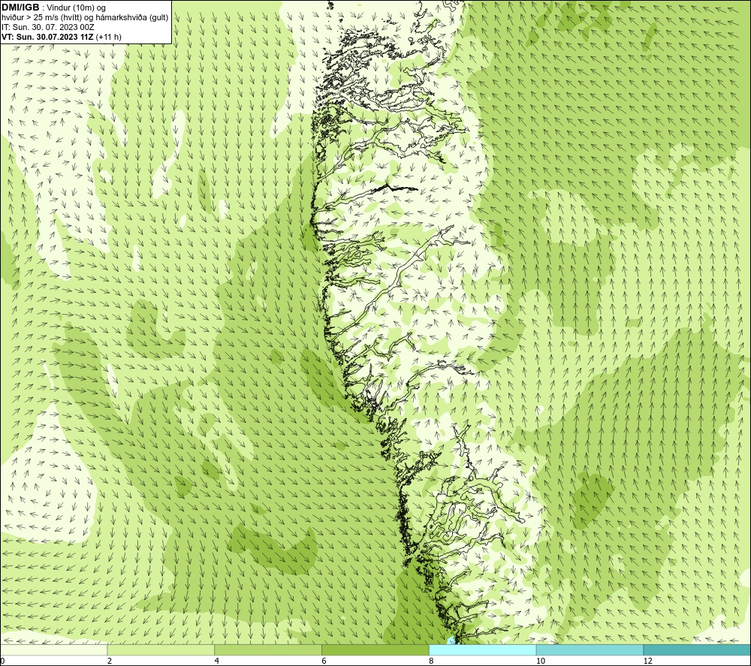Click the above 12 m/s dark teal swatch

(698, 649)
